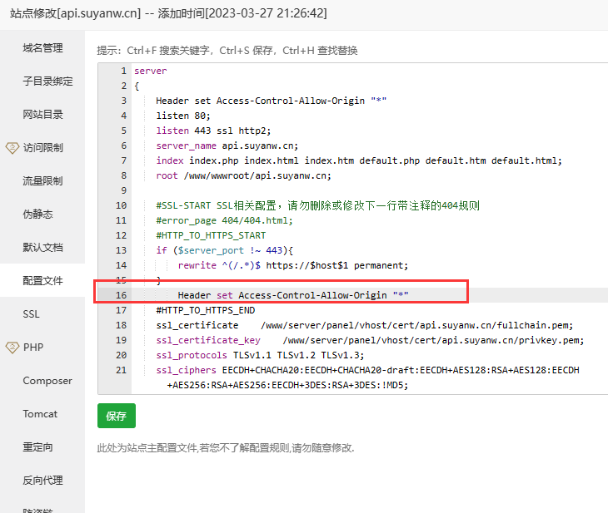
Task: Open the 反向代理 reverse proxy tab
Action: click(42, 481)
